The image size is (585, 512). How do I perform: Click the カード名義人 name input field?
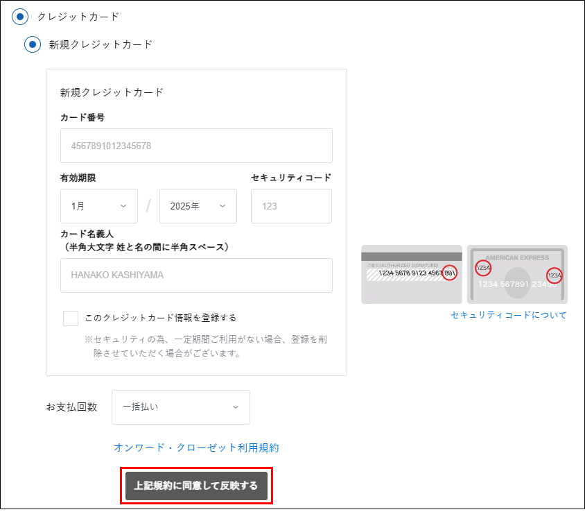[x=196, y=275]
